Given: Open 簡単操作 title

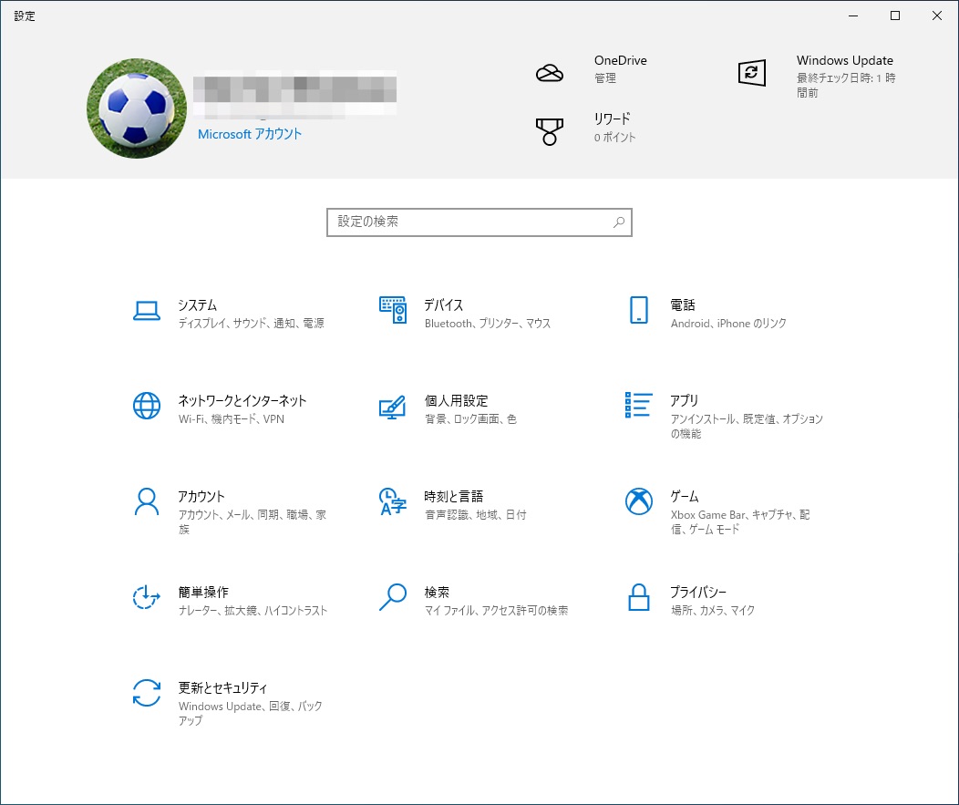Looking at the screenshot, I should coord(203,593).
